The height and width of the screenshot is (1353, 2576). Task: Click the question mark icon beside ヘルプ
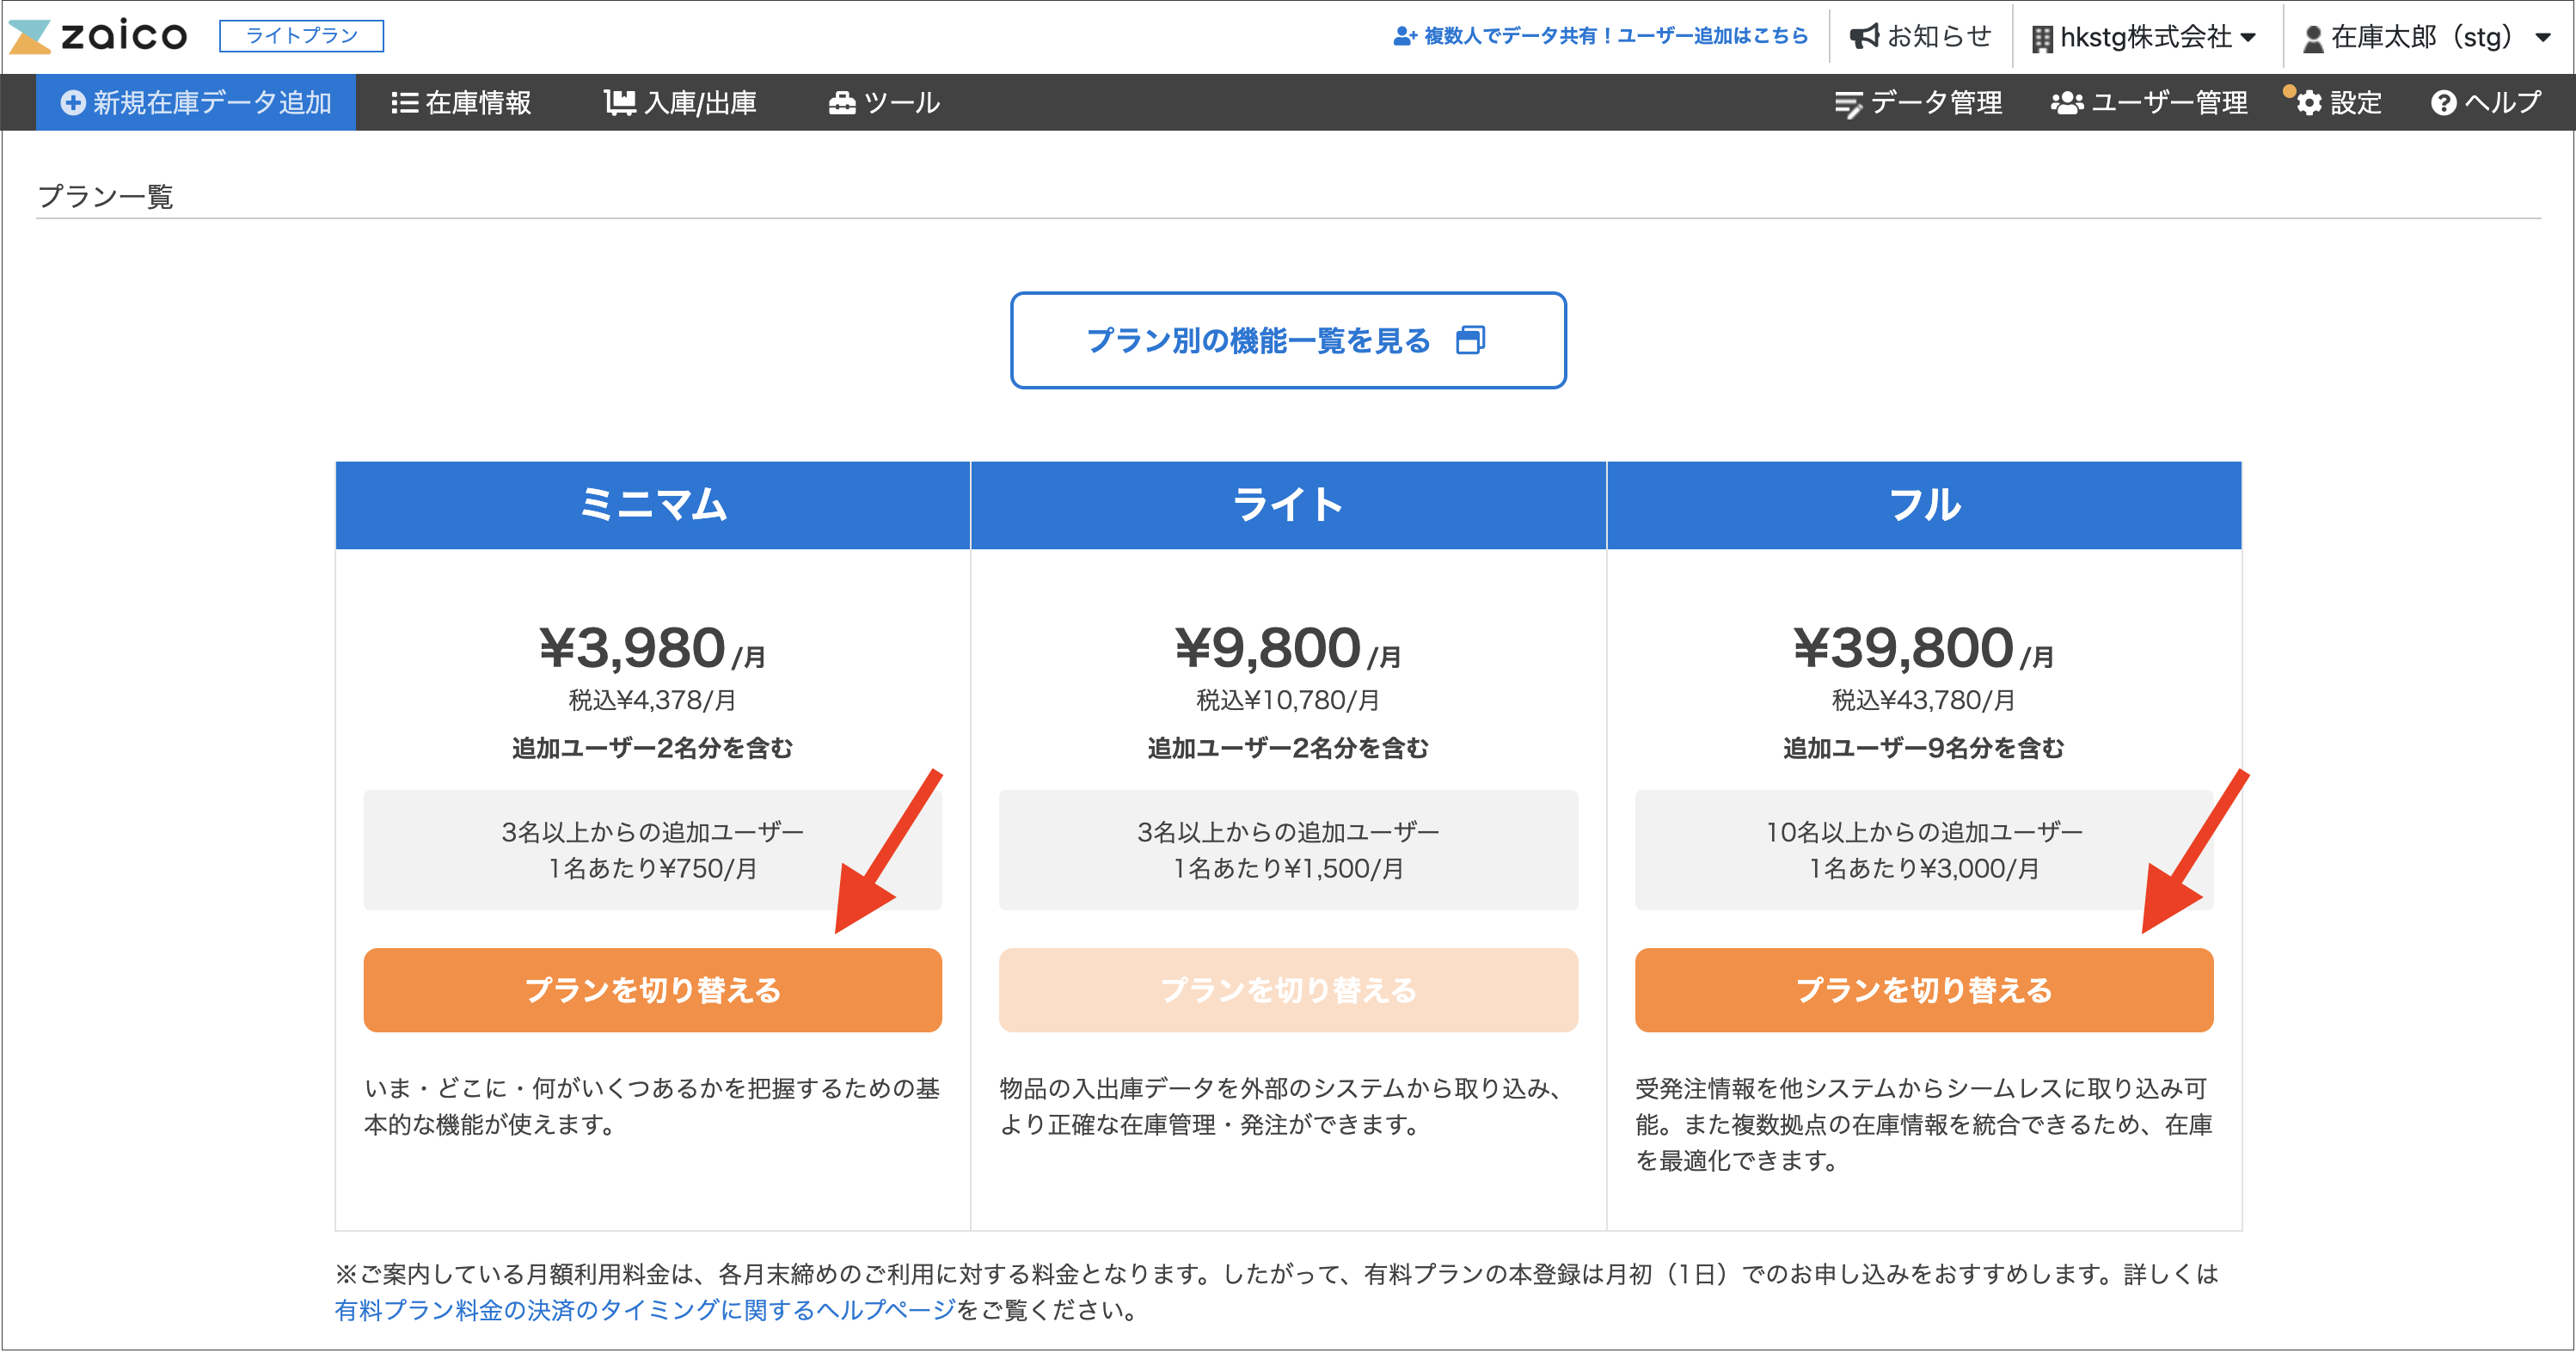click(2443, 103)
